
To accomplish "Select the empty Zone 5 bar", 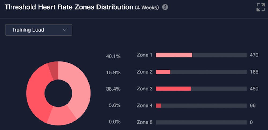I will (x=201, y=122).
